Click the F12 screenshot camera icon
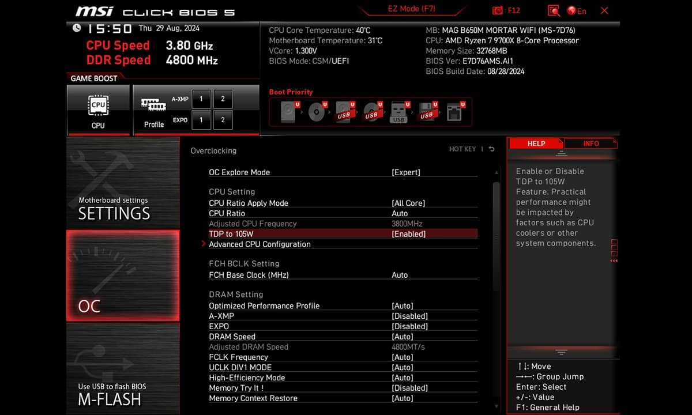 498,10
